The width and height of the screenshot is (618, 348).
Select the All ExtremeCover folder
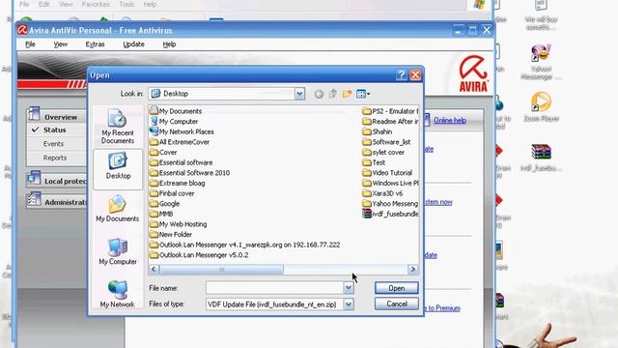click(x=180, y=142)
